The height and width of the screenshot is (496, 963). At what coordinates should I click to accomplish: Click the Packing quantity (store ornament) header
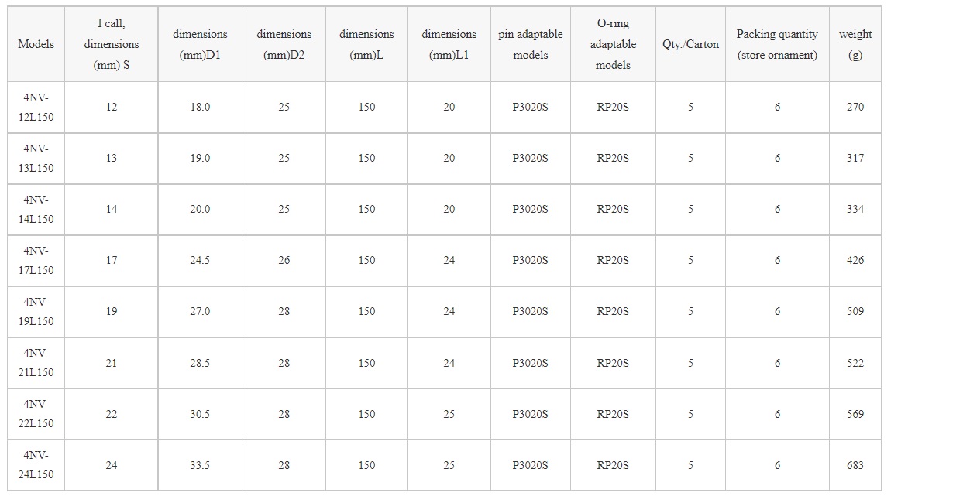point(777,44)
